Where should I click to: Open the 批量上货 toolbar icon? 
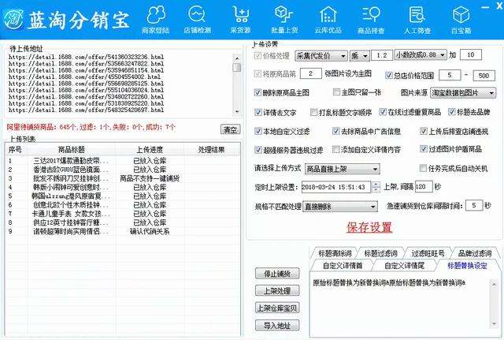[284, 20]
